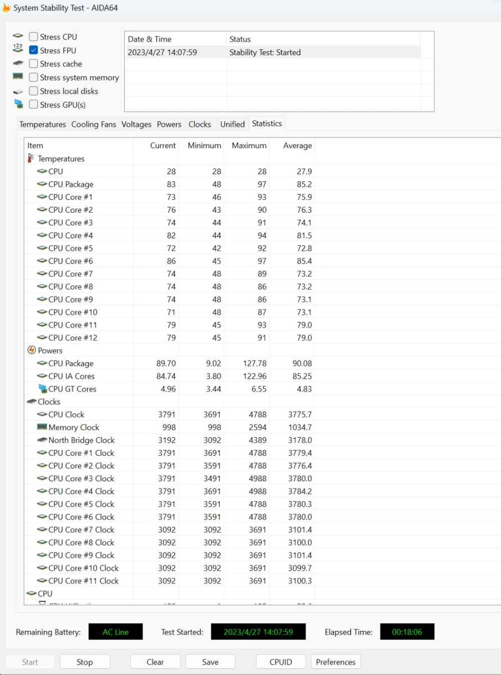The height and width of the screenshot is (675, 501).
Task: Open the Unified tab
Action: pyautogui.click(x=232, y=124)
